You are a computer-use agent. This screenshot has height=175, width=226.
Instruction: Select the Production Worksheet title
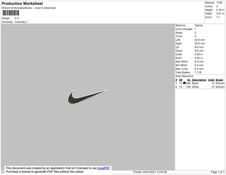pos(22,3)
